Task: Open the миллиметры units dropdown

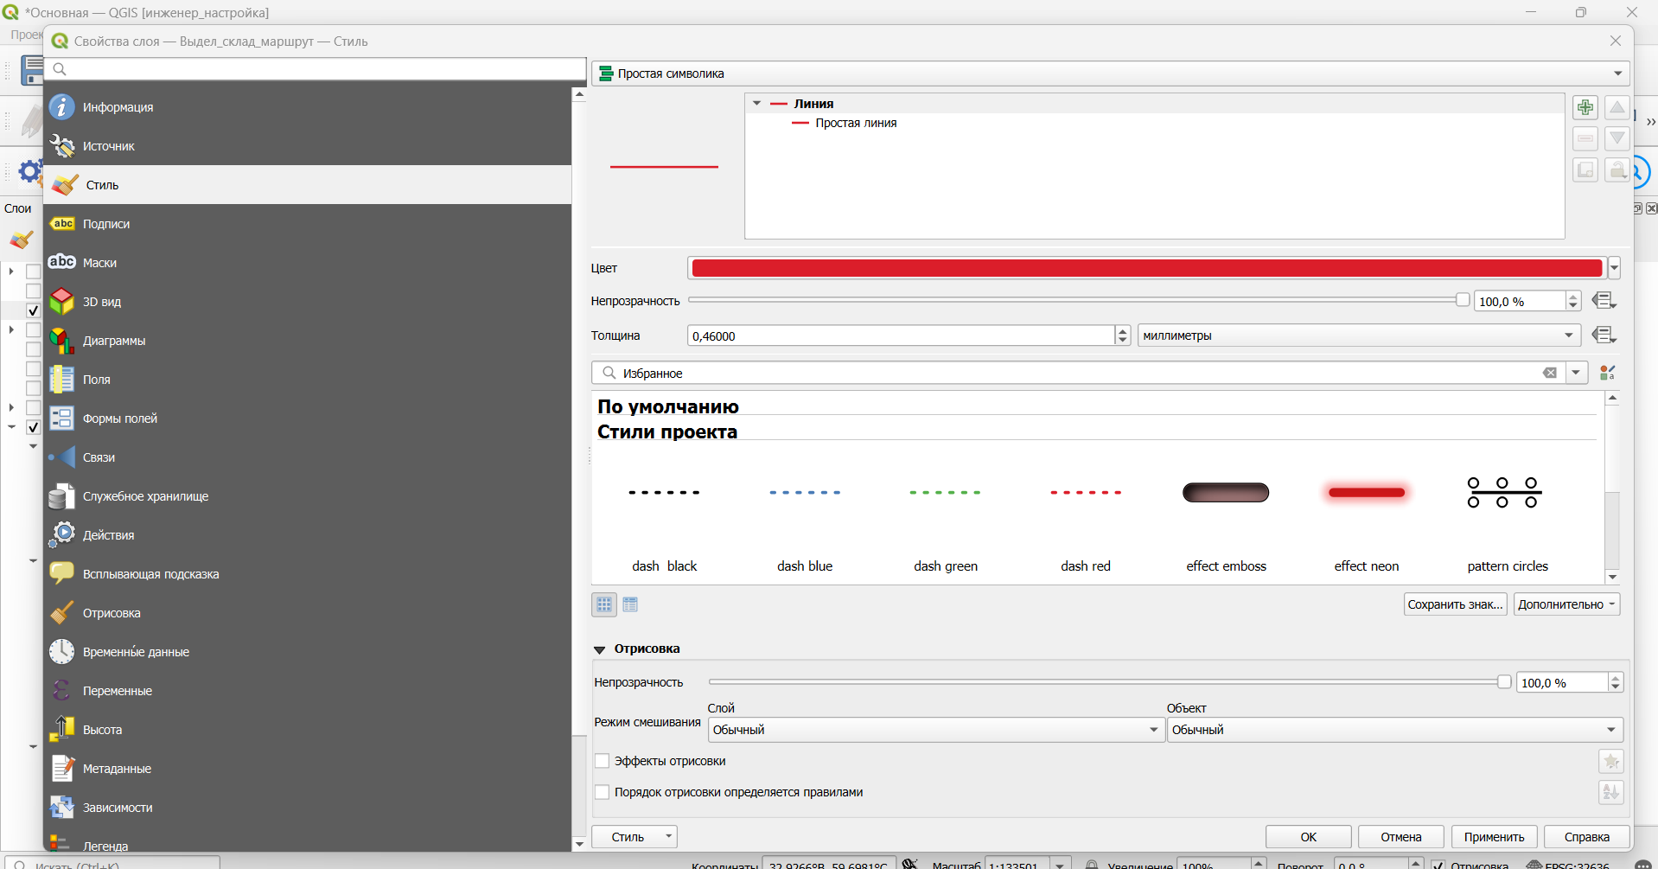Action: [x=1359, y=335]
